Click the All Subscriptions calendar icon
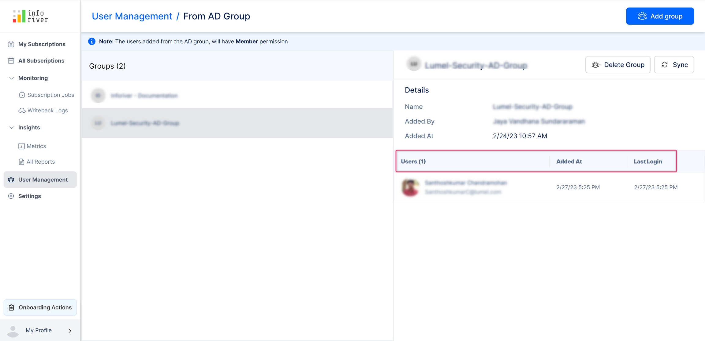The height and width of the screenshot is (341, 705). click(x=11, y=61)
